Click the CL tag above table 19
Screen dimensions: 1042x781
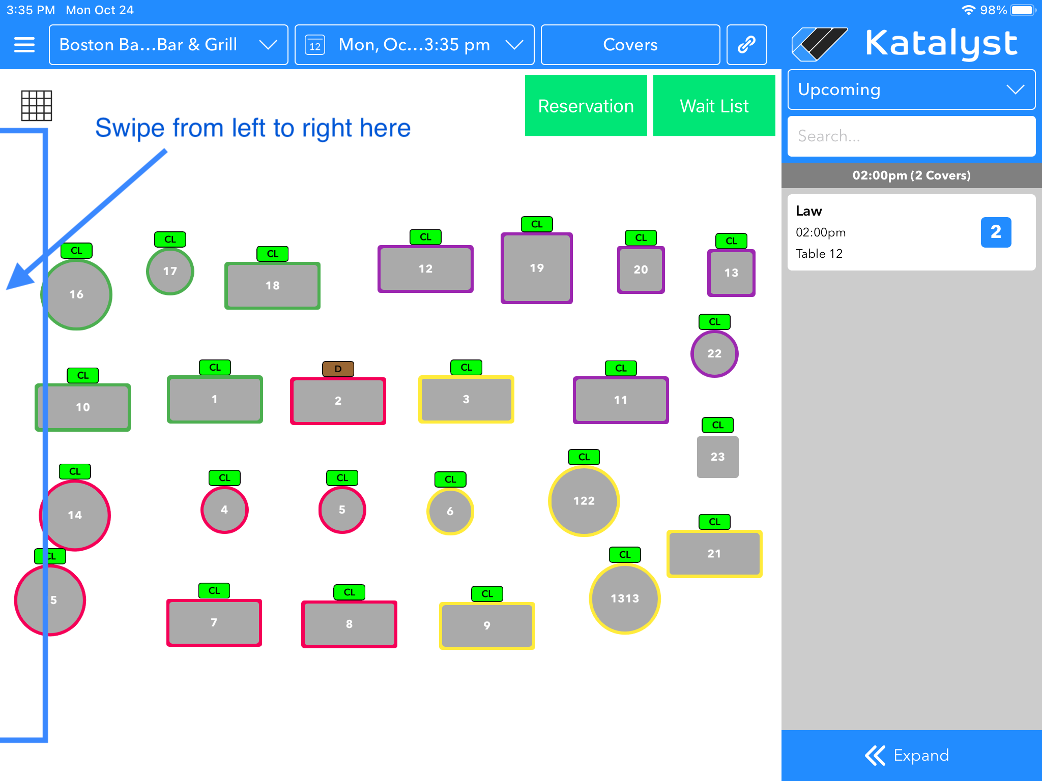click(x=537, y=224)
